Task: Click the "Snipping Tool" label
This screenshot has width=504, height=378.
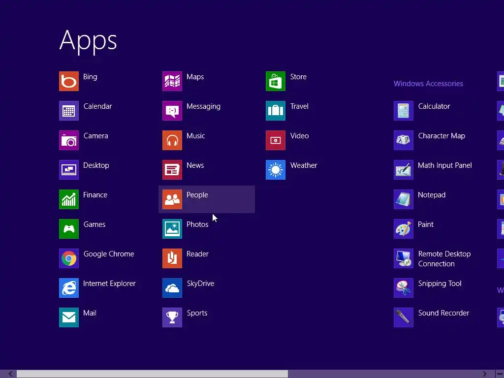Action: coord(440,283)
